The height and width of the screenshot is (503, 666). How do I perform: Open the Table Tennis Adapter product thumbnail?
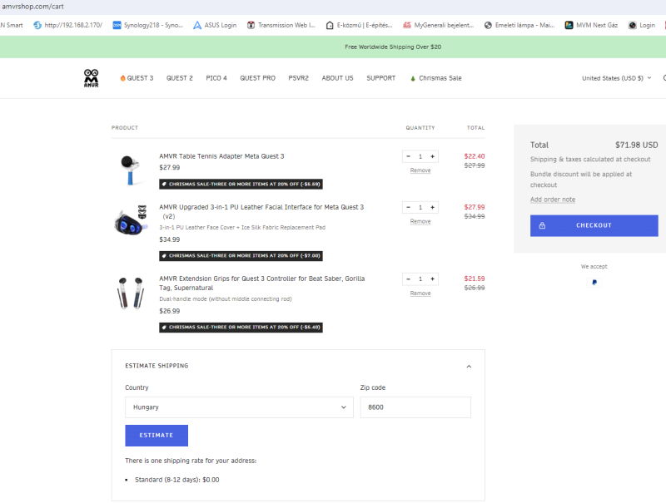pyautogui.click(x=131, y=170)
